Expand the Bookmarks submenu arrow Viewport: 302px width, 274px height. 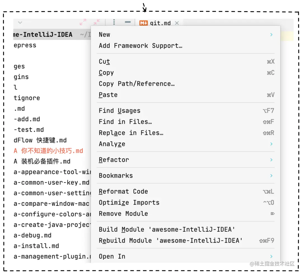click(x=271, y=176)
